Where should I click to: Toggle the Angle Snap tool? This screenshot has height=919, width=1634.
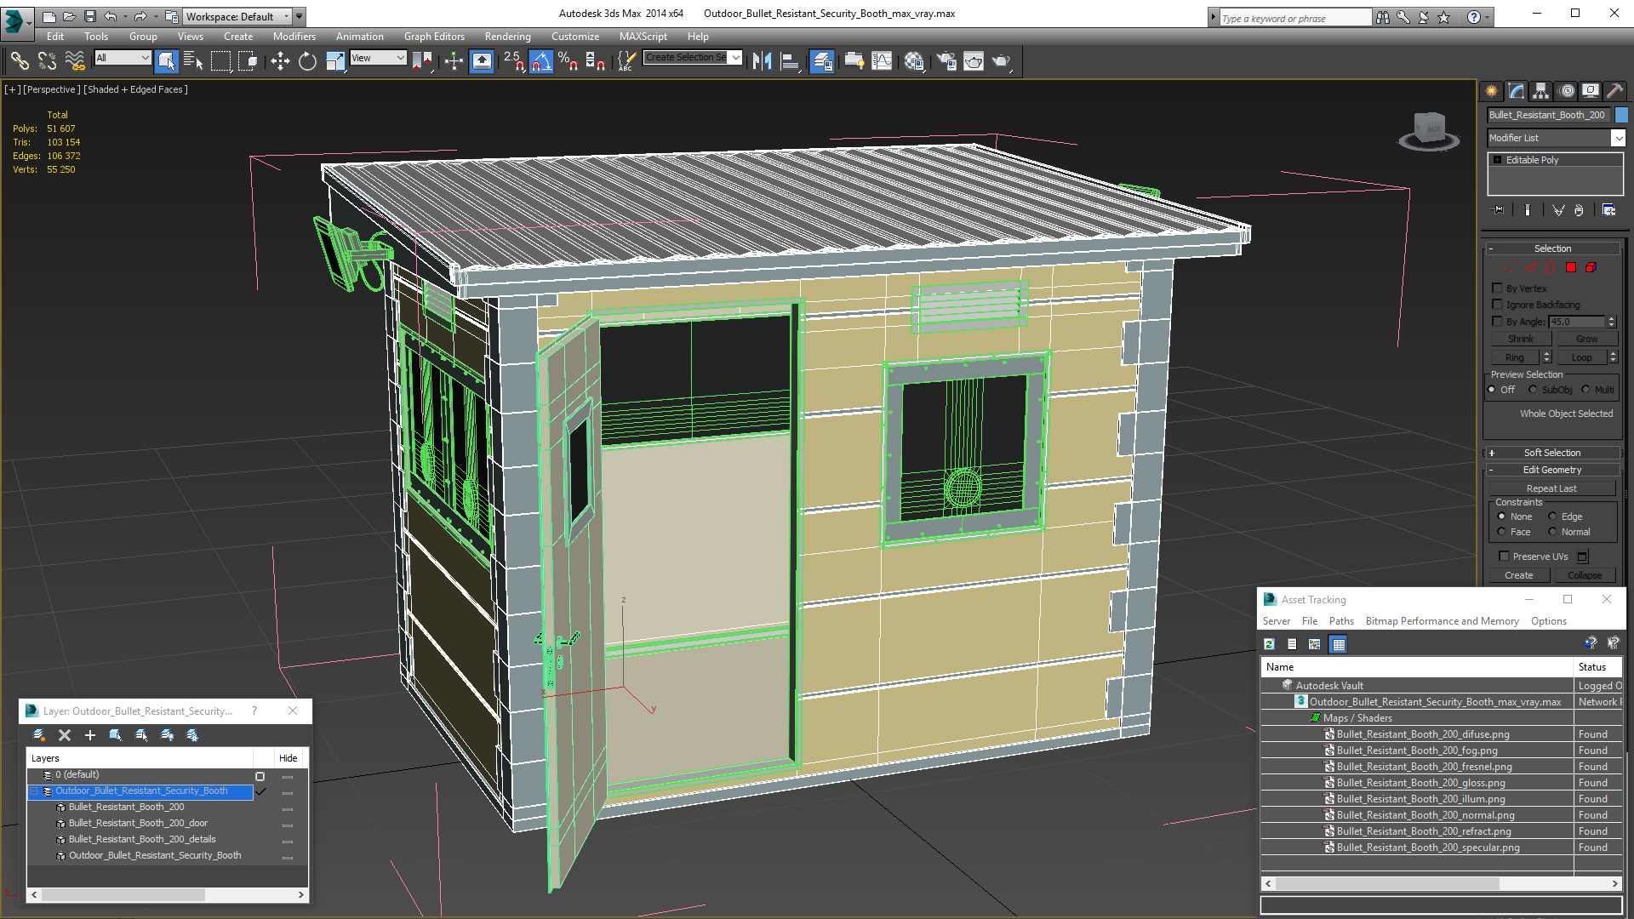tap(541, 61)
